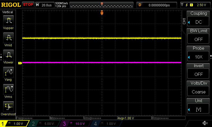Click the T trigger label

point(182,5)
